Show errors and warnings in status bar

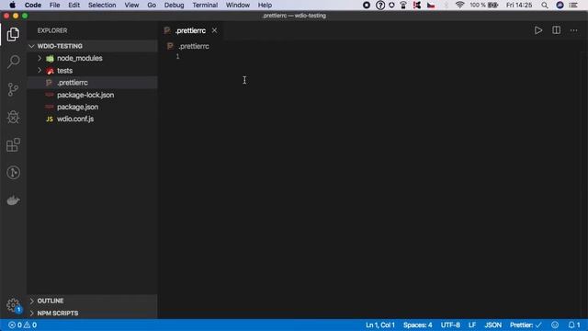22,325
